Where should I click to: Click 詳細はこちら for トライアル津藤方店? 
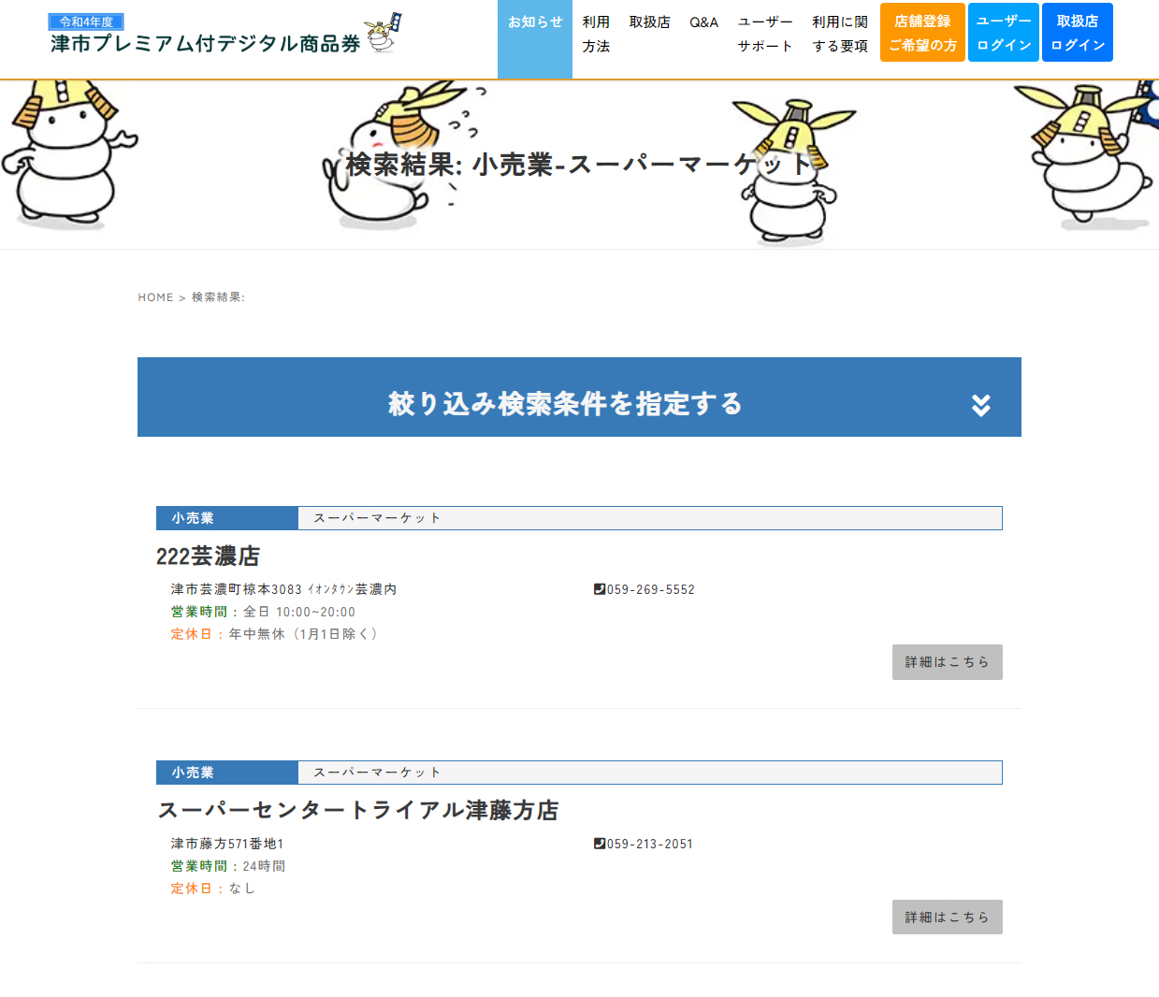947,917
